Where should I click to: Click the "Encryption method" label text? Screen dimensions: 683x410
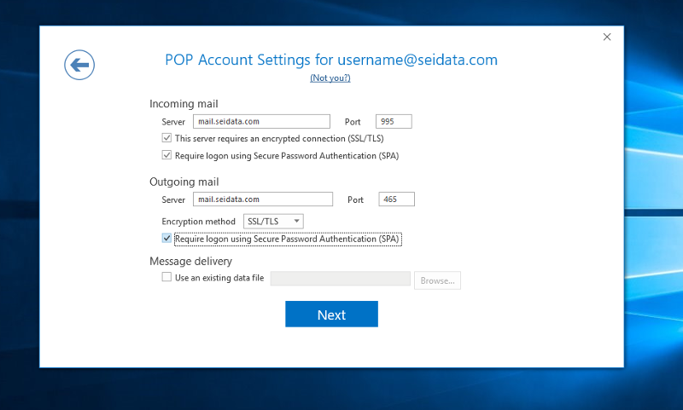coord(198,222)
